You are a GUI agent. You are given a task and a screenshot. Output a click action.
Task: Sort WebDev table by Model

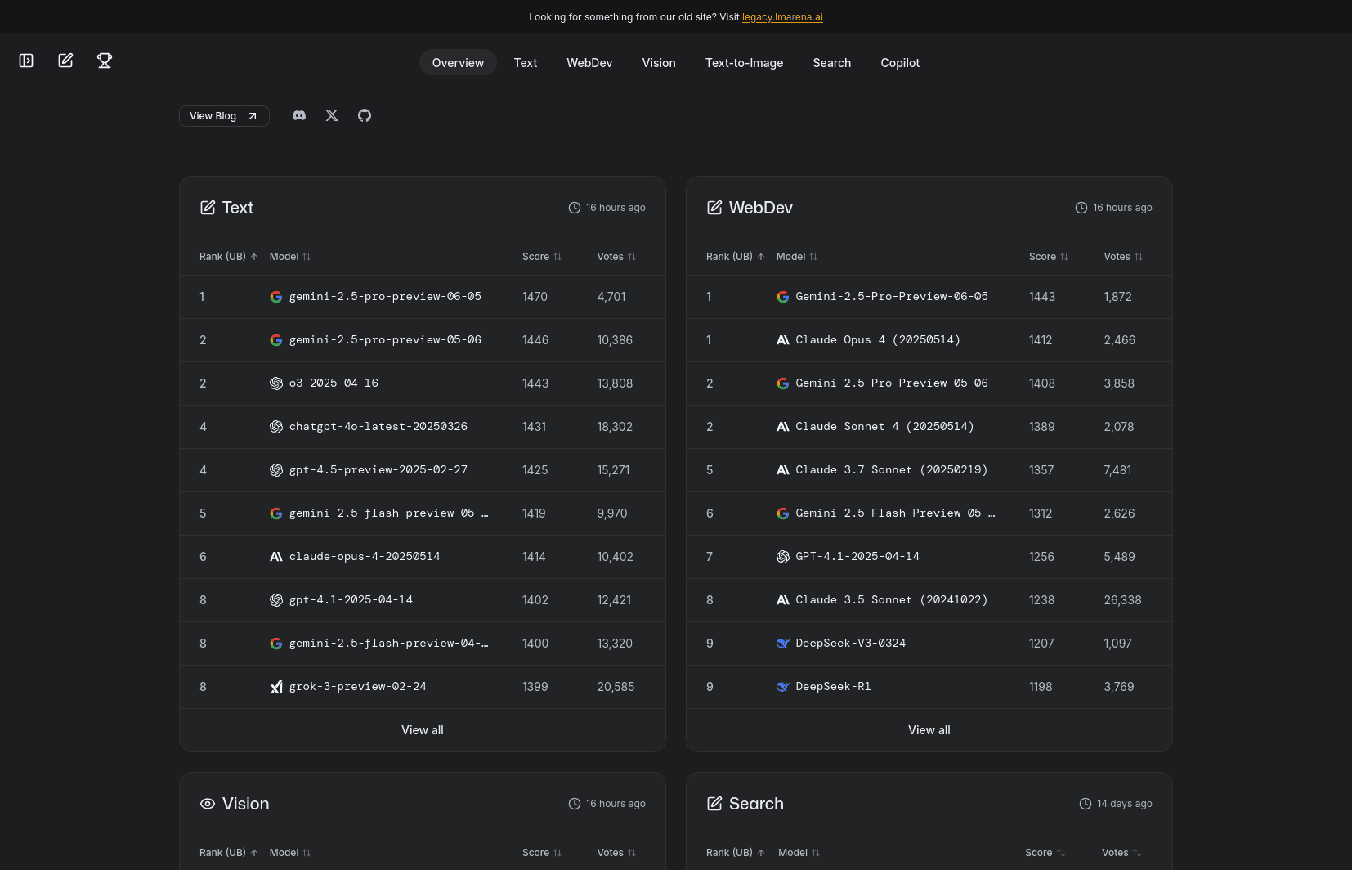pos(797,257)
